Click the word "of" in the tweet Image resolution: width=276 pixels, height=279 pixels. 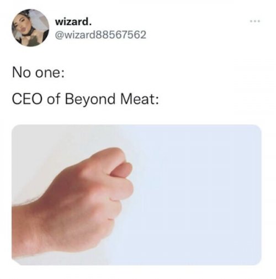point(54,99)
